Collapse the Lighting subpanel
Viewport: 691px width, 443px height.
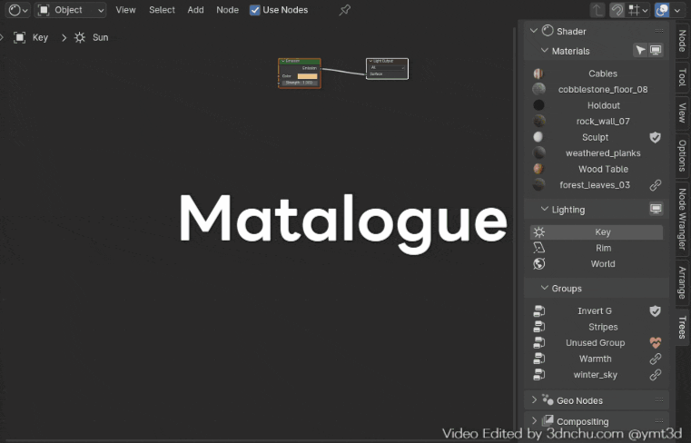point(544,209)
